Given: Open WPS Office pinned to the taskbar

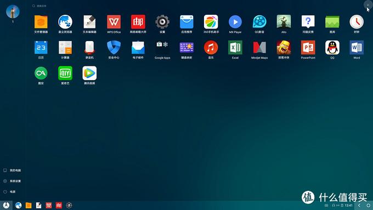Looking at the screenshot, I should (49, 205).
